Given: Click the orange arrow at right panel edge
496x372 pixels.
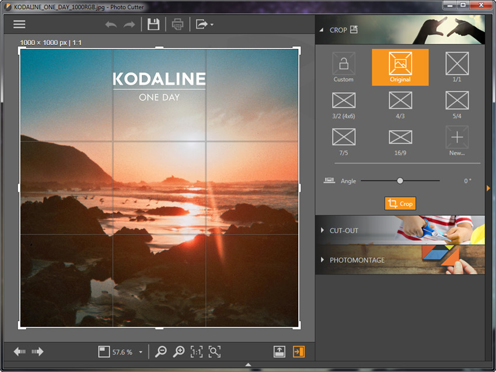Looking at the screenshot, I should pos(488,188).
